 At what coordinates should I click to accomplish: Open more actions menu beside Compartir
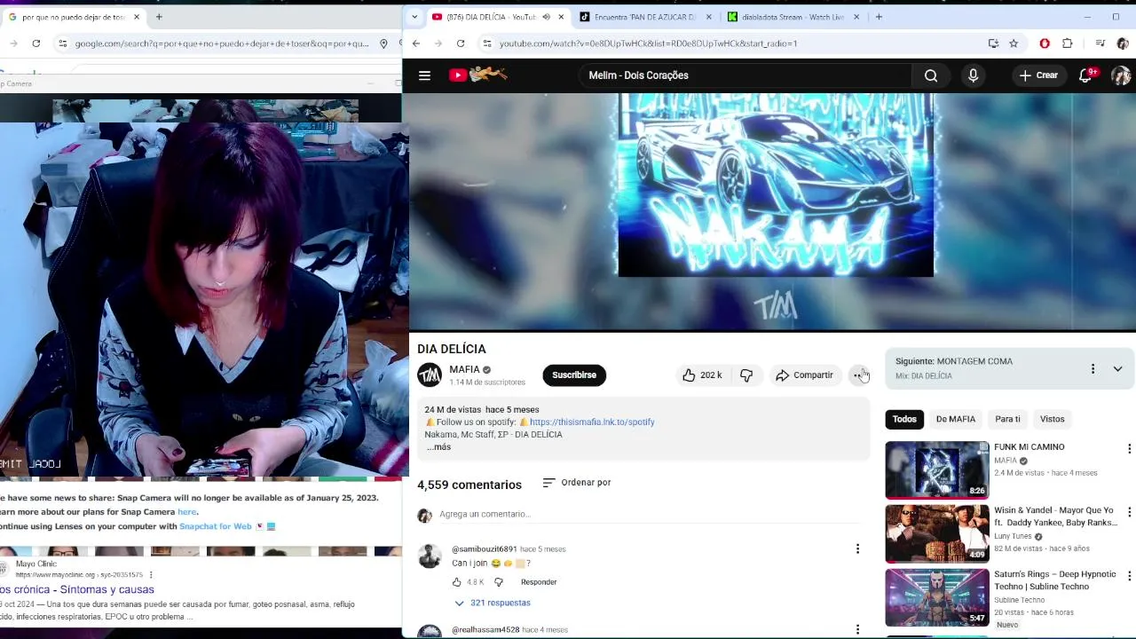(x=859, y=375)
